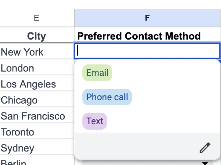Select column F header
Image resolution: width=221 pixels, height=165 pixels.
[x=147, y=18]
